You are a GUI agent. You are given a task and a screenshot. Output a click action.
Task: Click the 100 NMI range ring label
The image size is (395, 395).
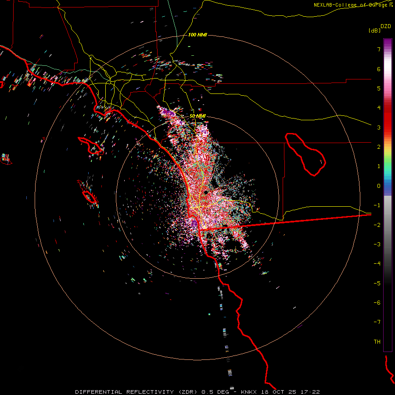click(197, 35)
